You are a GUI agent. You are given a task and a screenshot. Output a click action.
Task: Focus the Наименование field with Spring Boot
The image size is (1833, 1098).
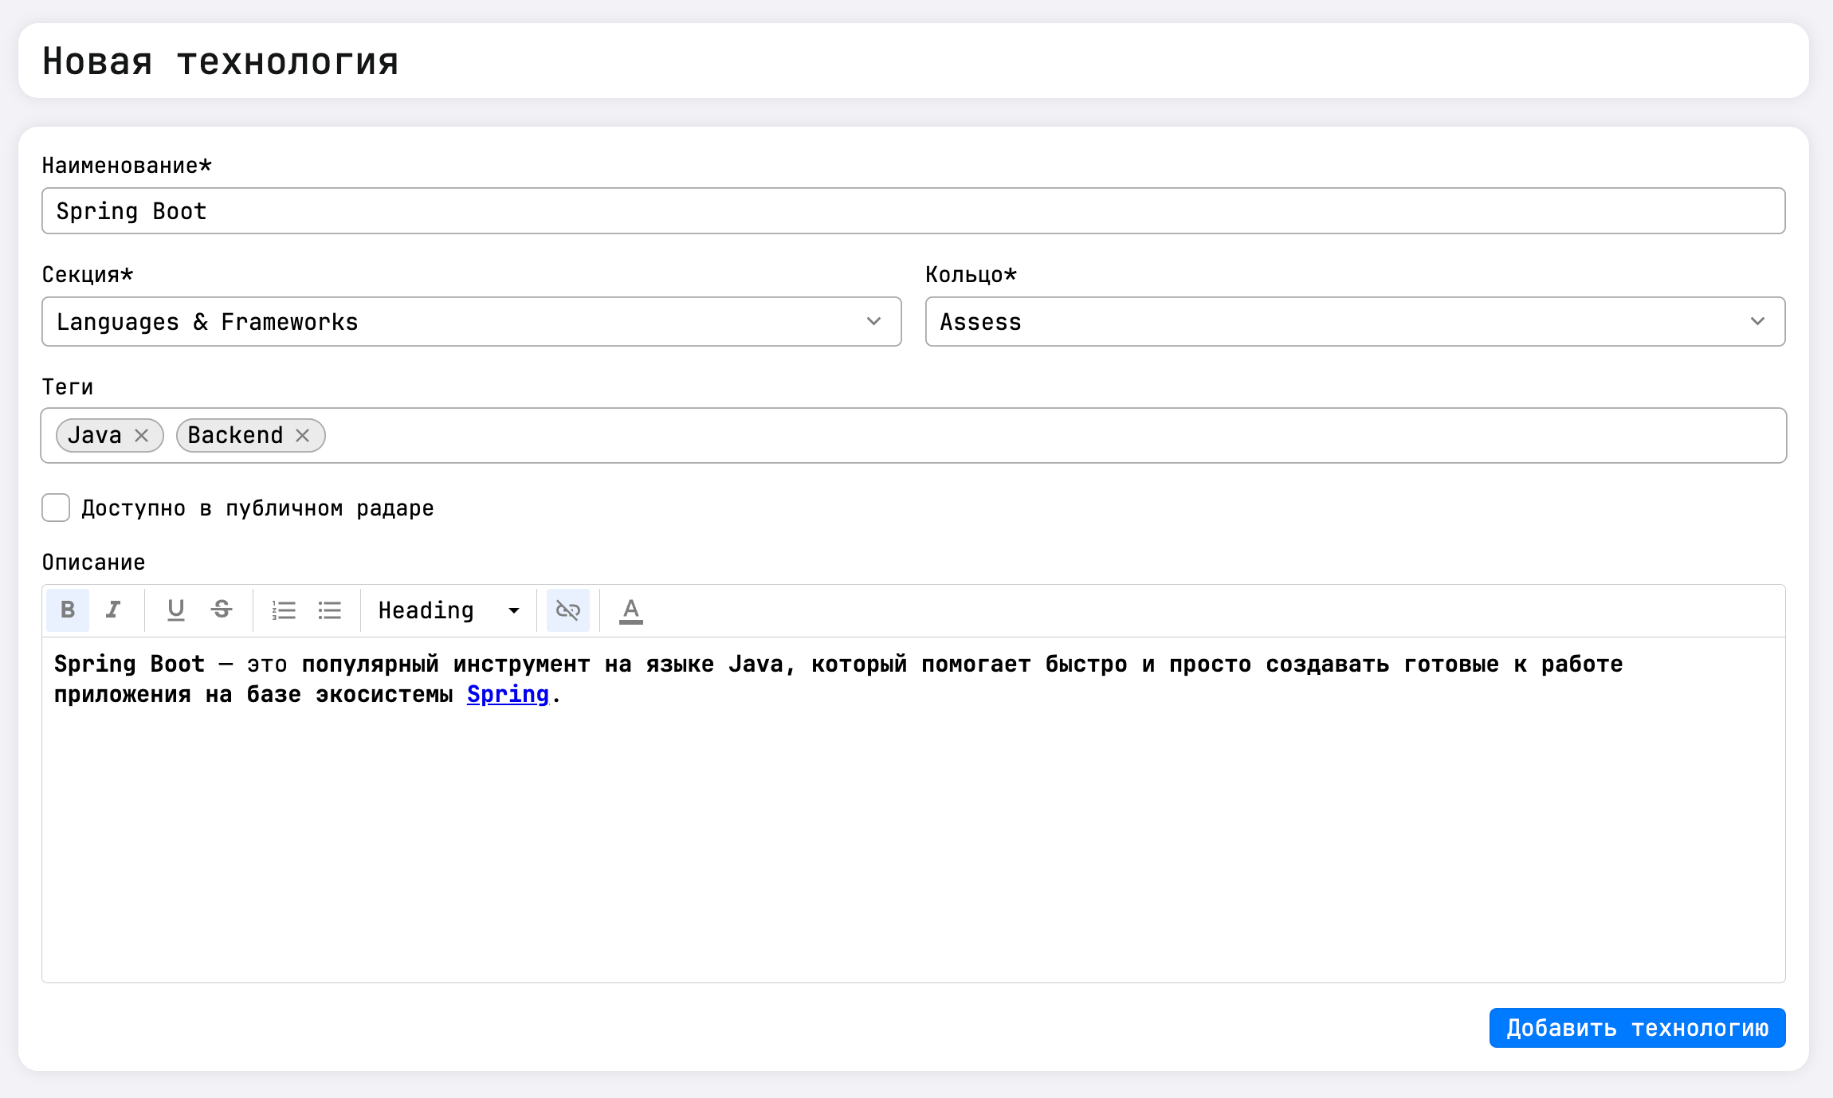pos(913,211)
